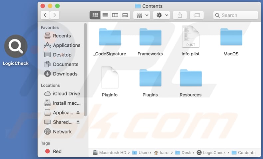This screenshot has height=159, width=263.
Task: Select Downloads in the sidebar
Action: point(65,74)
